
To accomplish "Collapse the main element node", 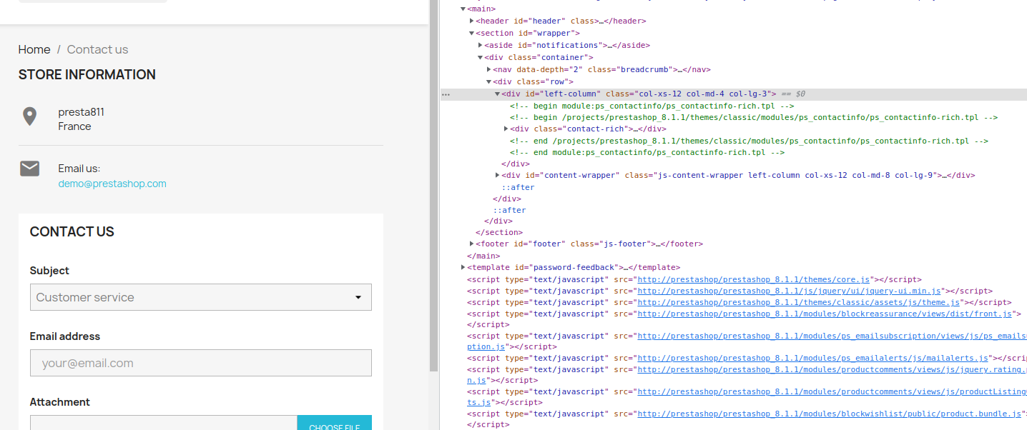I will [x=463, y=9].
